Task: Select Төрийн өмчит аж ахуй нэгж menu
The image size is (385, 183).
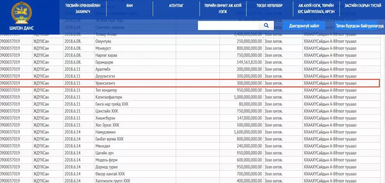Action: click(223, 8)
